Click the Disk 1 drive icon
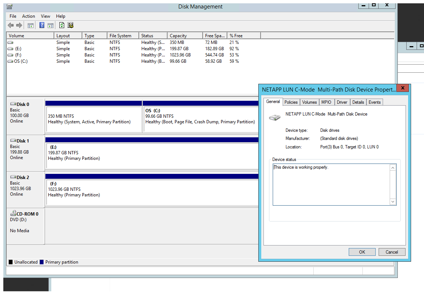 pyautogui.click(x=13, y=140)
